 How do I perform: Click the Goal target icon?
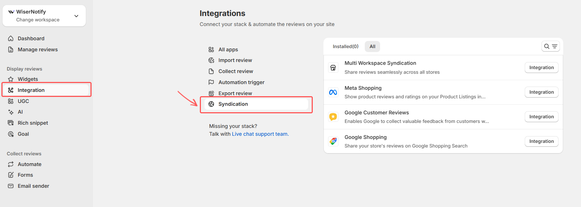tap(11, 134)
